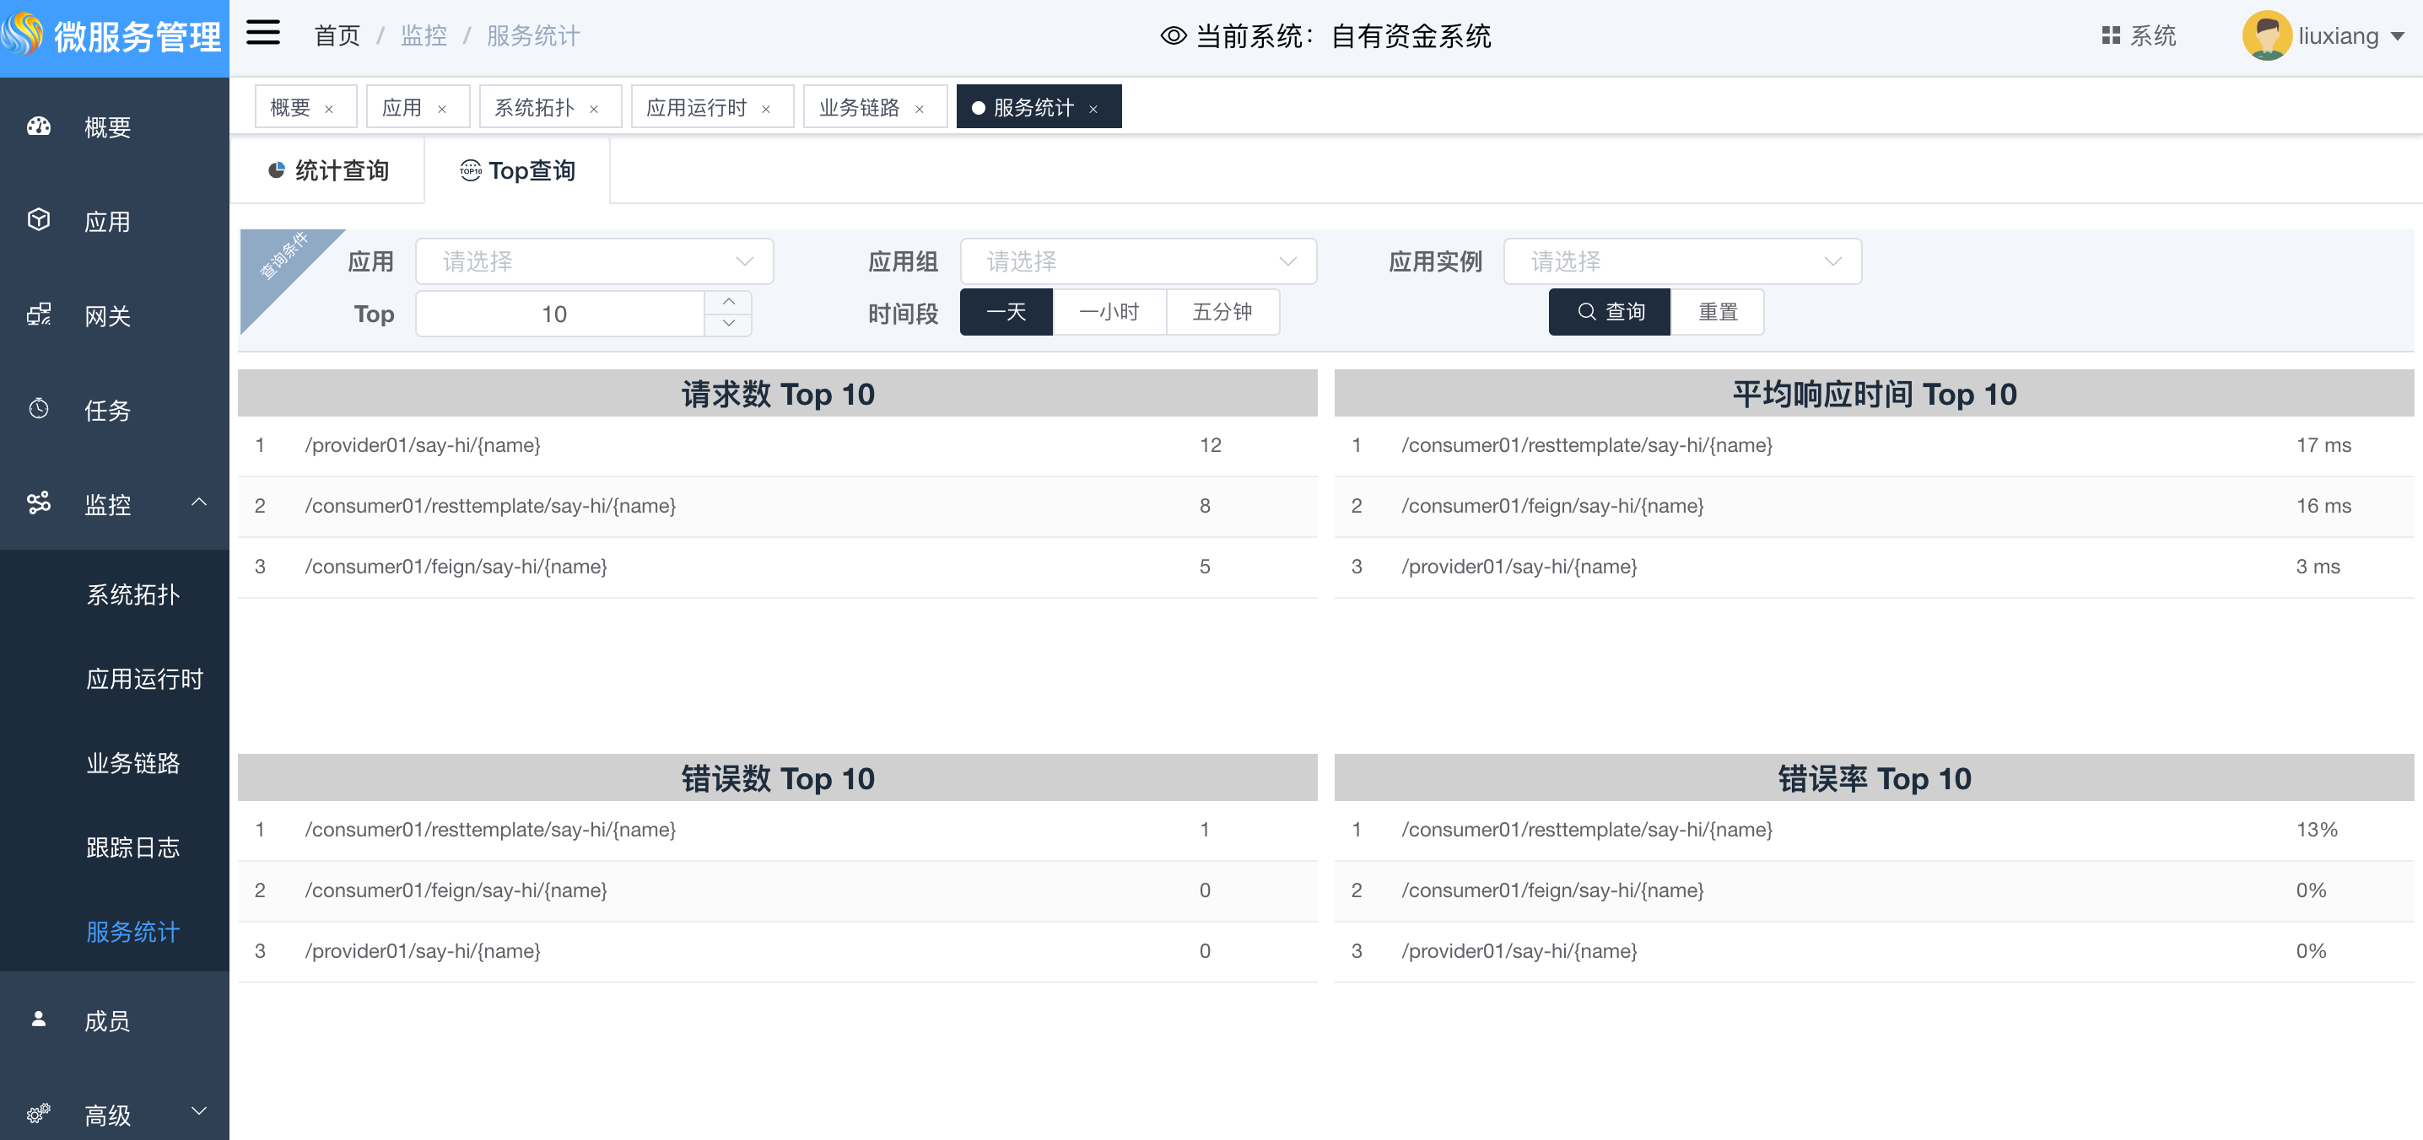Click the 查询 search button

[x=1610, y=312]
